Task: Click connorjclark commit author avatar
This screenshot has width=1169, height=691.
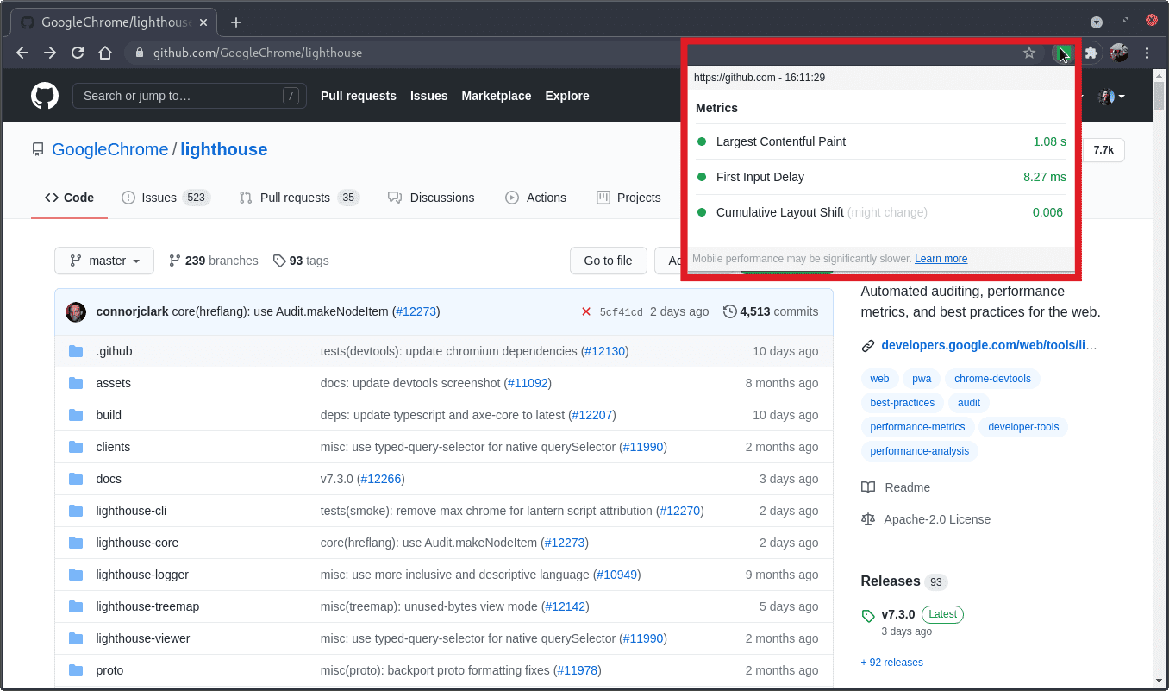Action: tap(76, 311)
